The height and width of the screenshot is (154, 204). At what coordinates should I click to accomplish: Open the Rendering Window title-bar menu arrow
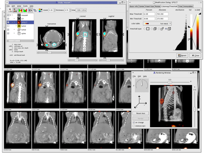tap(133, 73)
